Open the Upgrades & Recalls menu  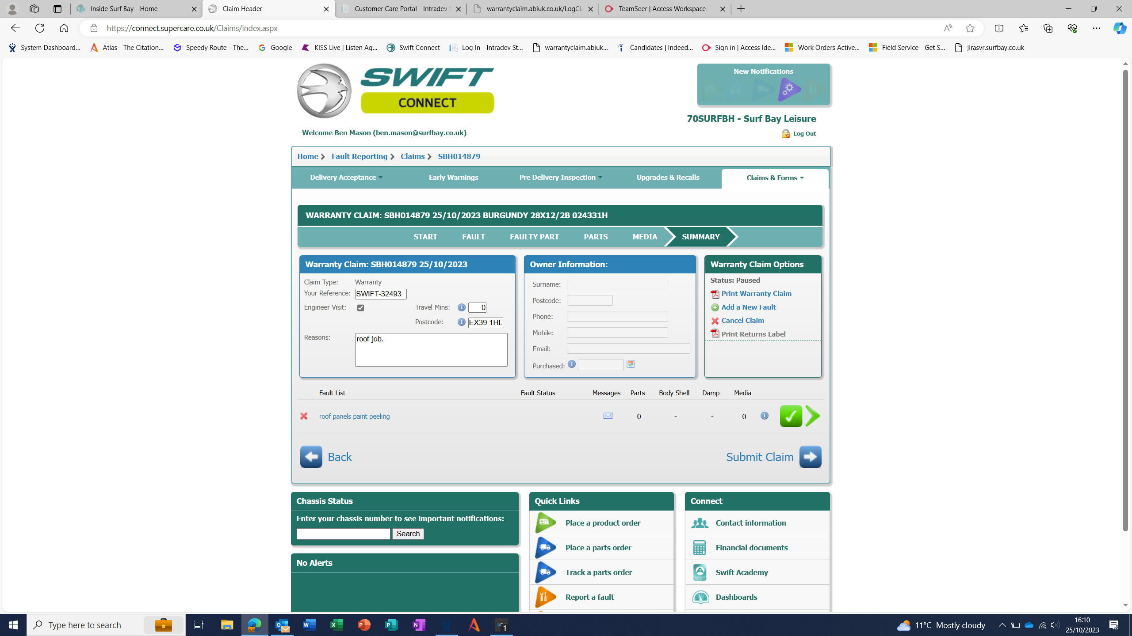click(668, 178)
